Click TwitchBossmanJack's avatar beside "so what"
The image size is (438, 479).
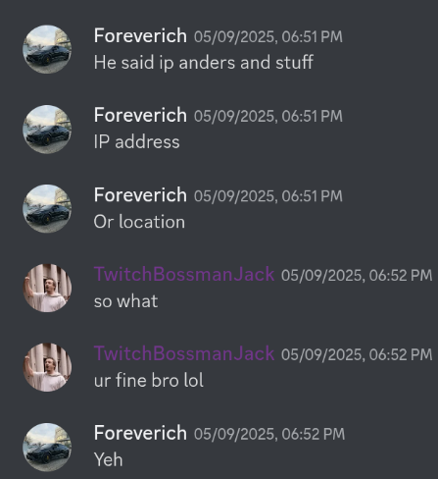pos(47,288)
